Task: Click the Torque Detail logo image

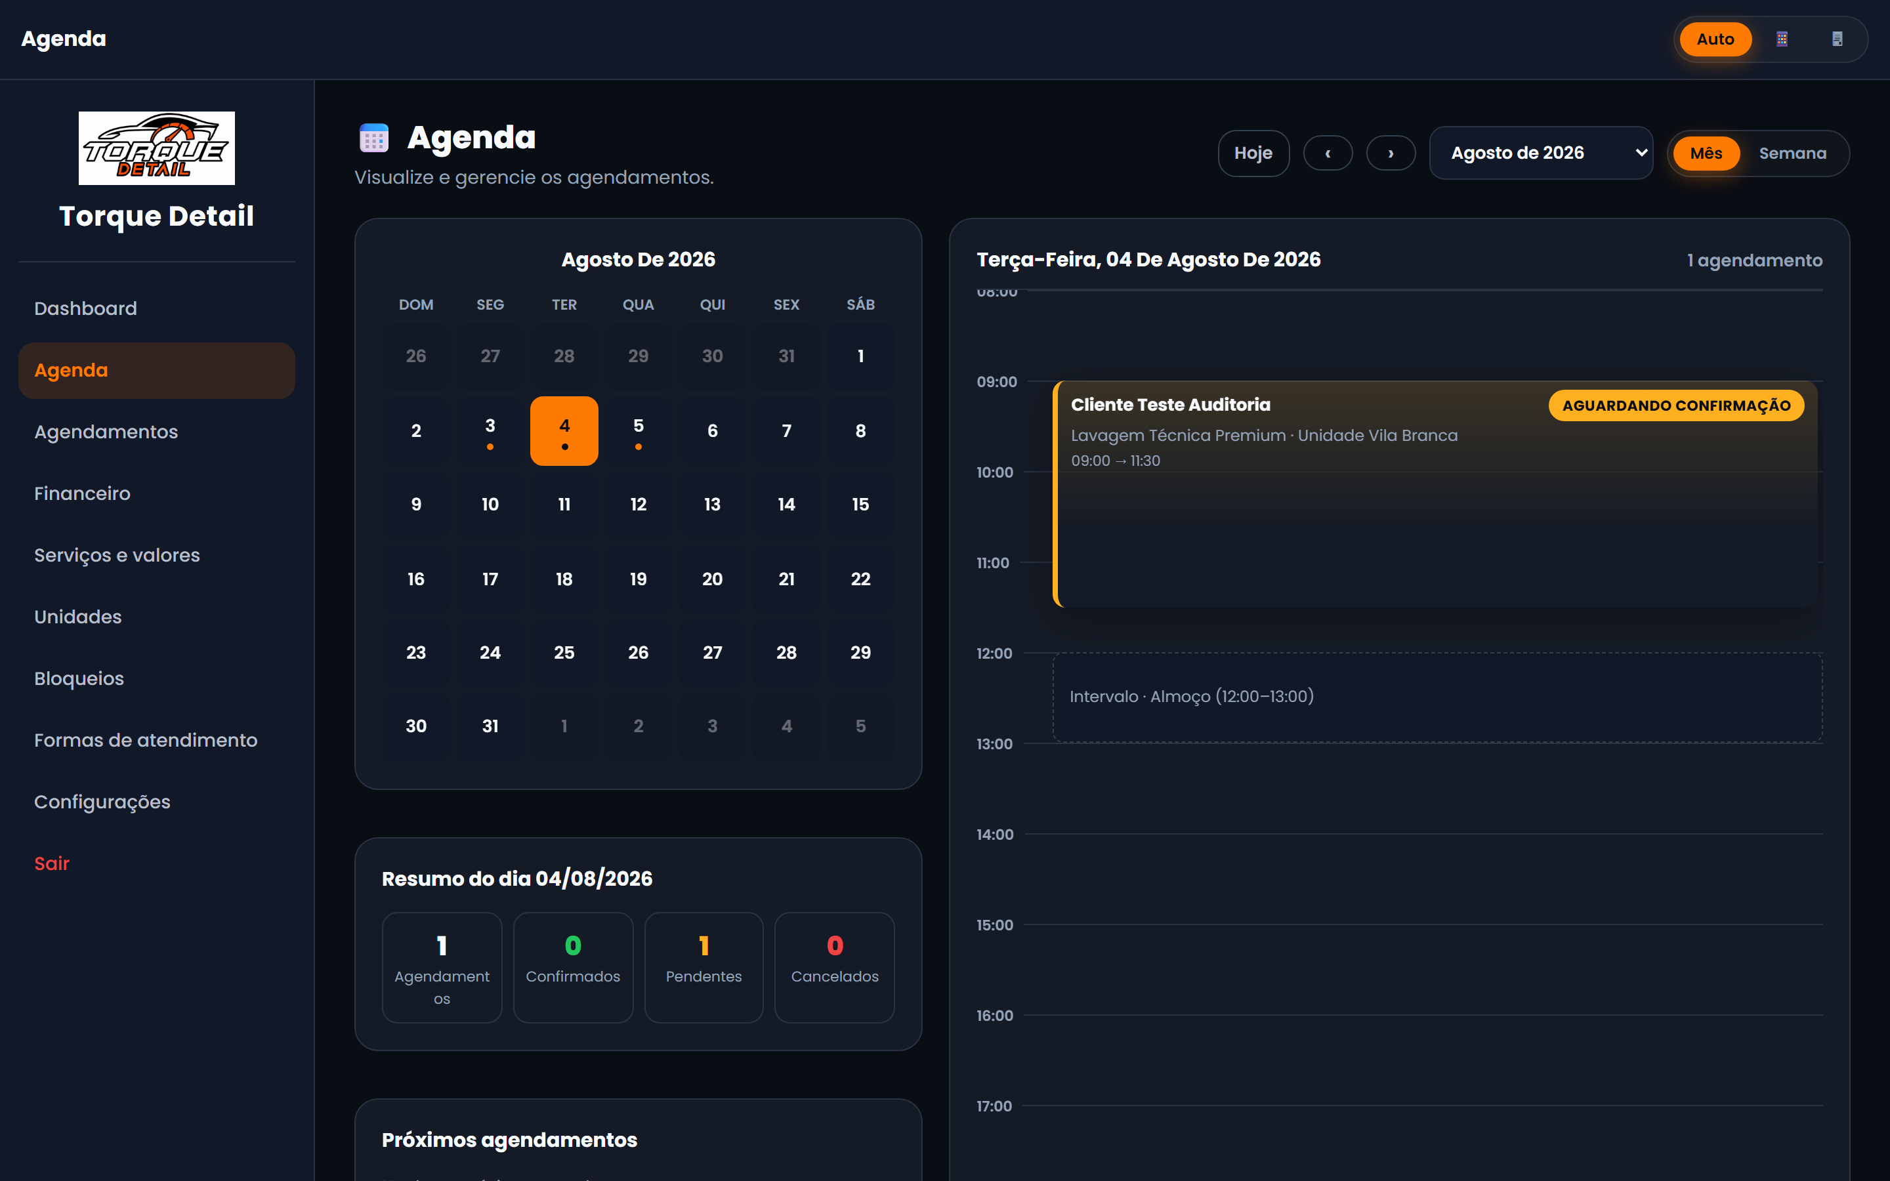Action: [156, 148]
